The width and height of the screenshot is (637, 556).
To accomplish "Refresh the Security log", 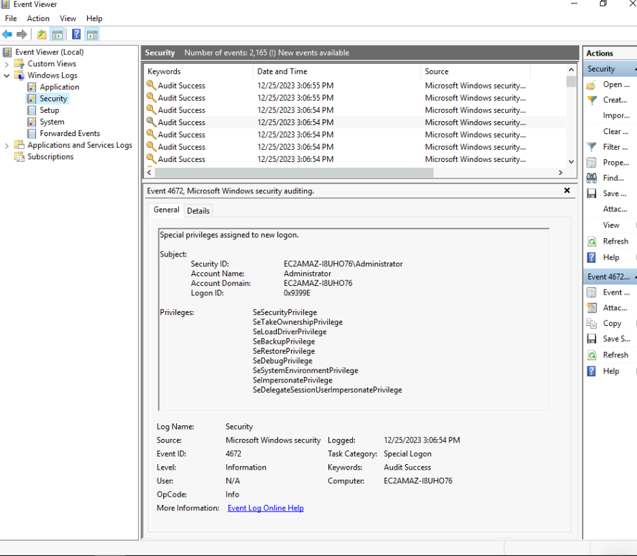I will tap(611, 241).
